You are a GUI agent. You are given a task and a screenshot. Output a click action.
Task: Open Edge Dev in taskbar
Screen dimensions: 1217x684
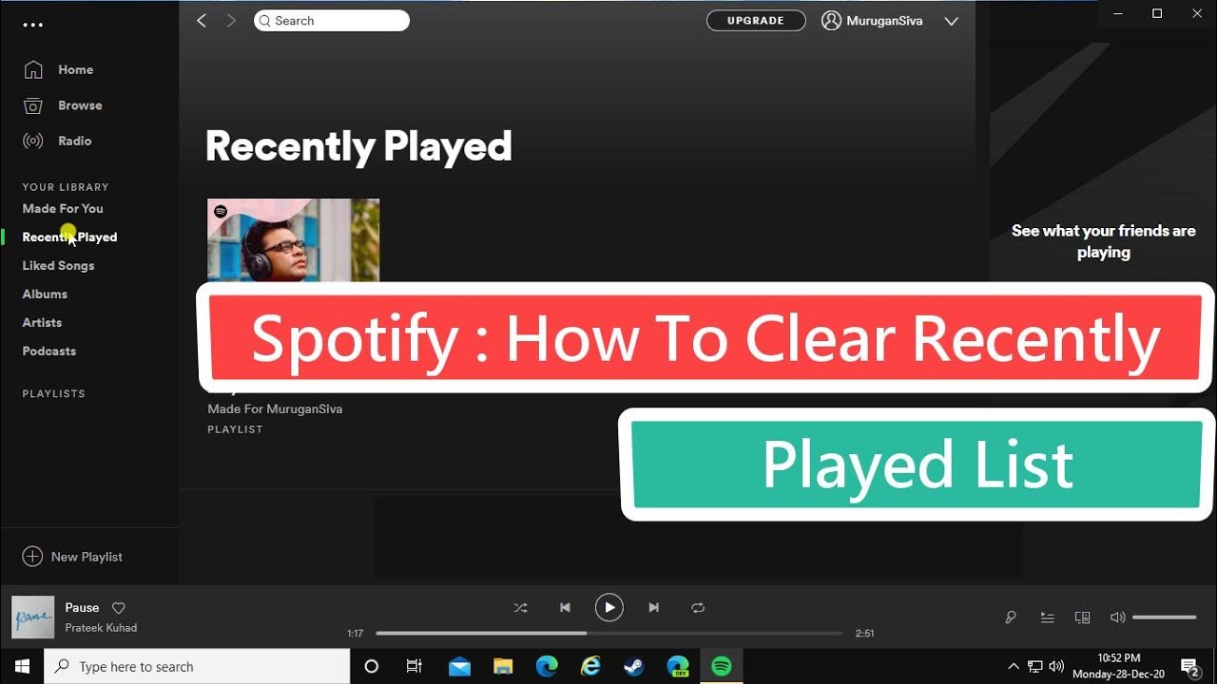tap(678, 667)
